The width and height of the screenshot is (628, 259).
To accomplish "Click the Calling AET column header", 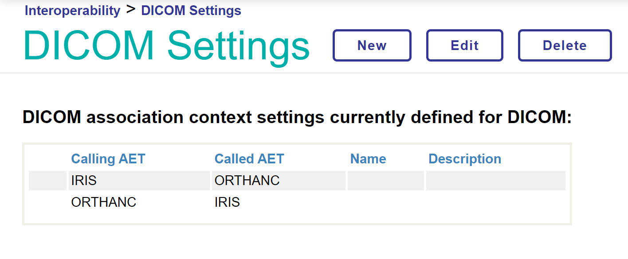I will [x=108, y=159].
